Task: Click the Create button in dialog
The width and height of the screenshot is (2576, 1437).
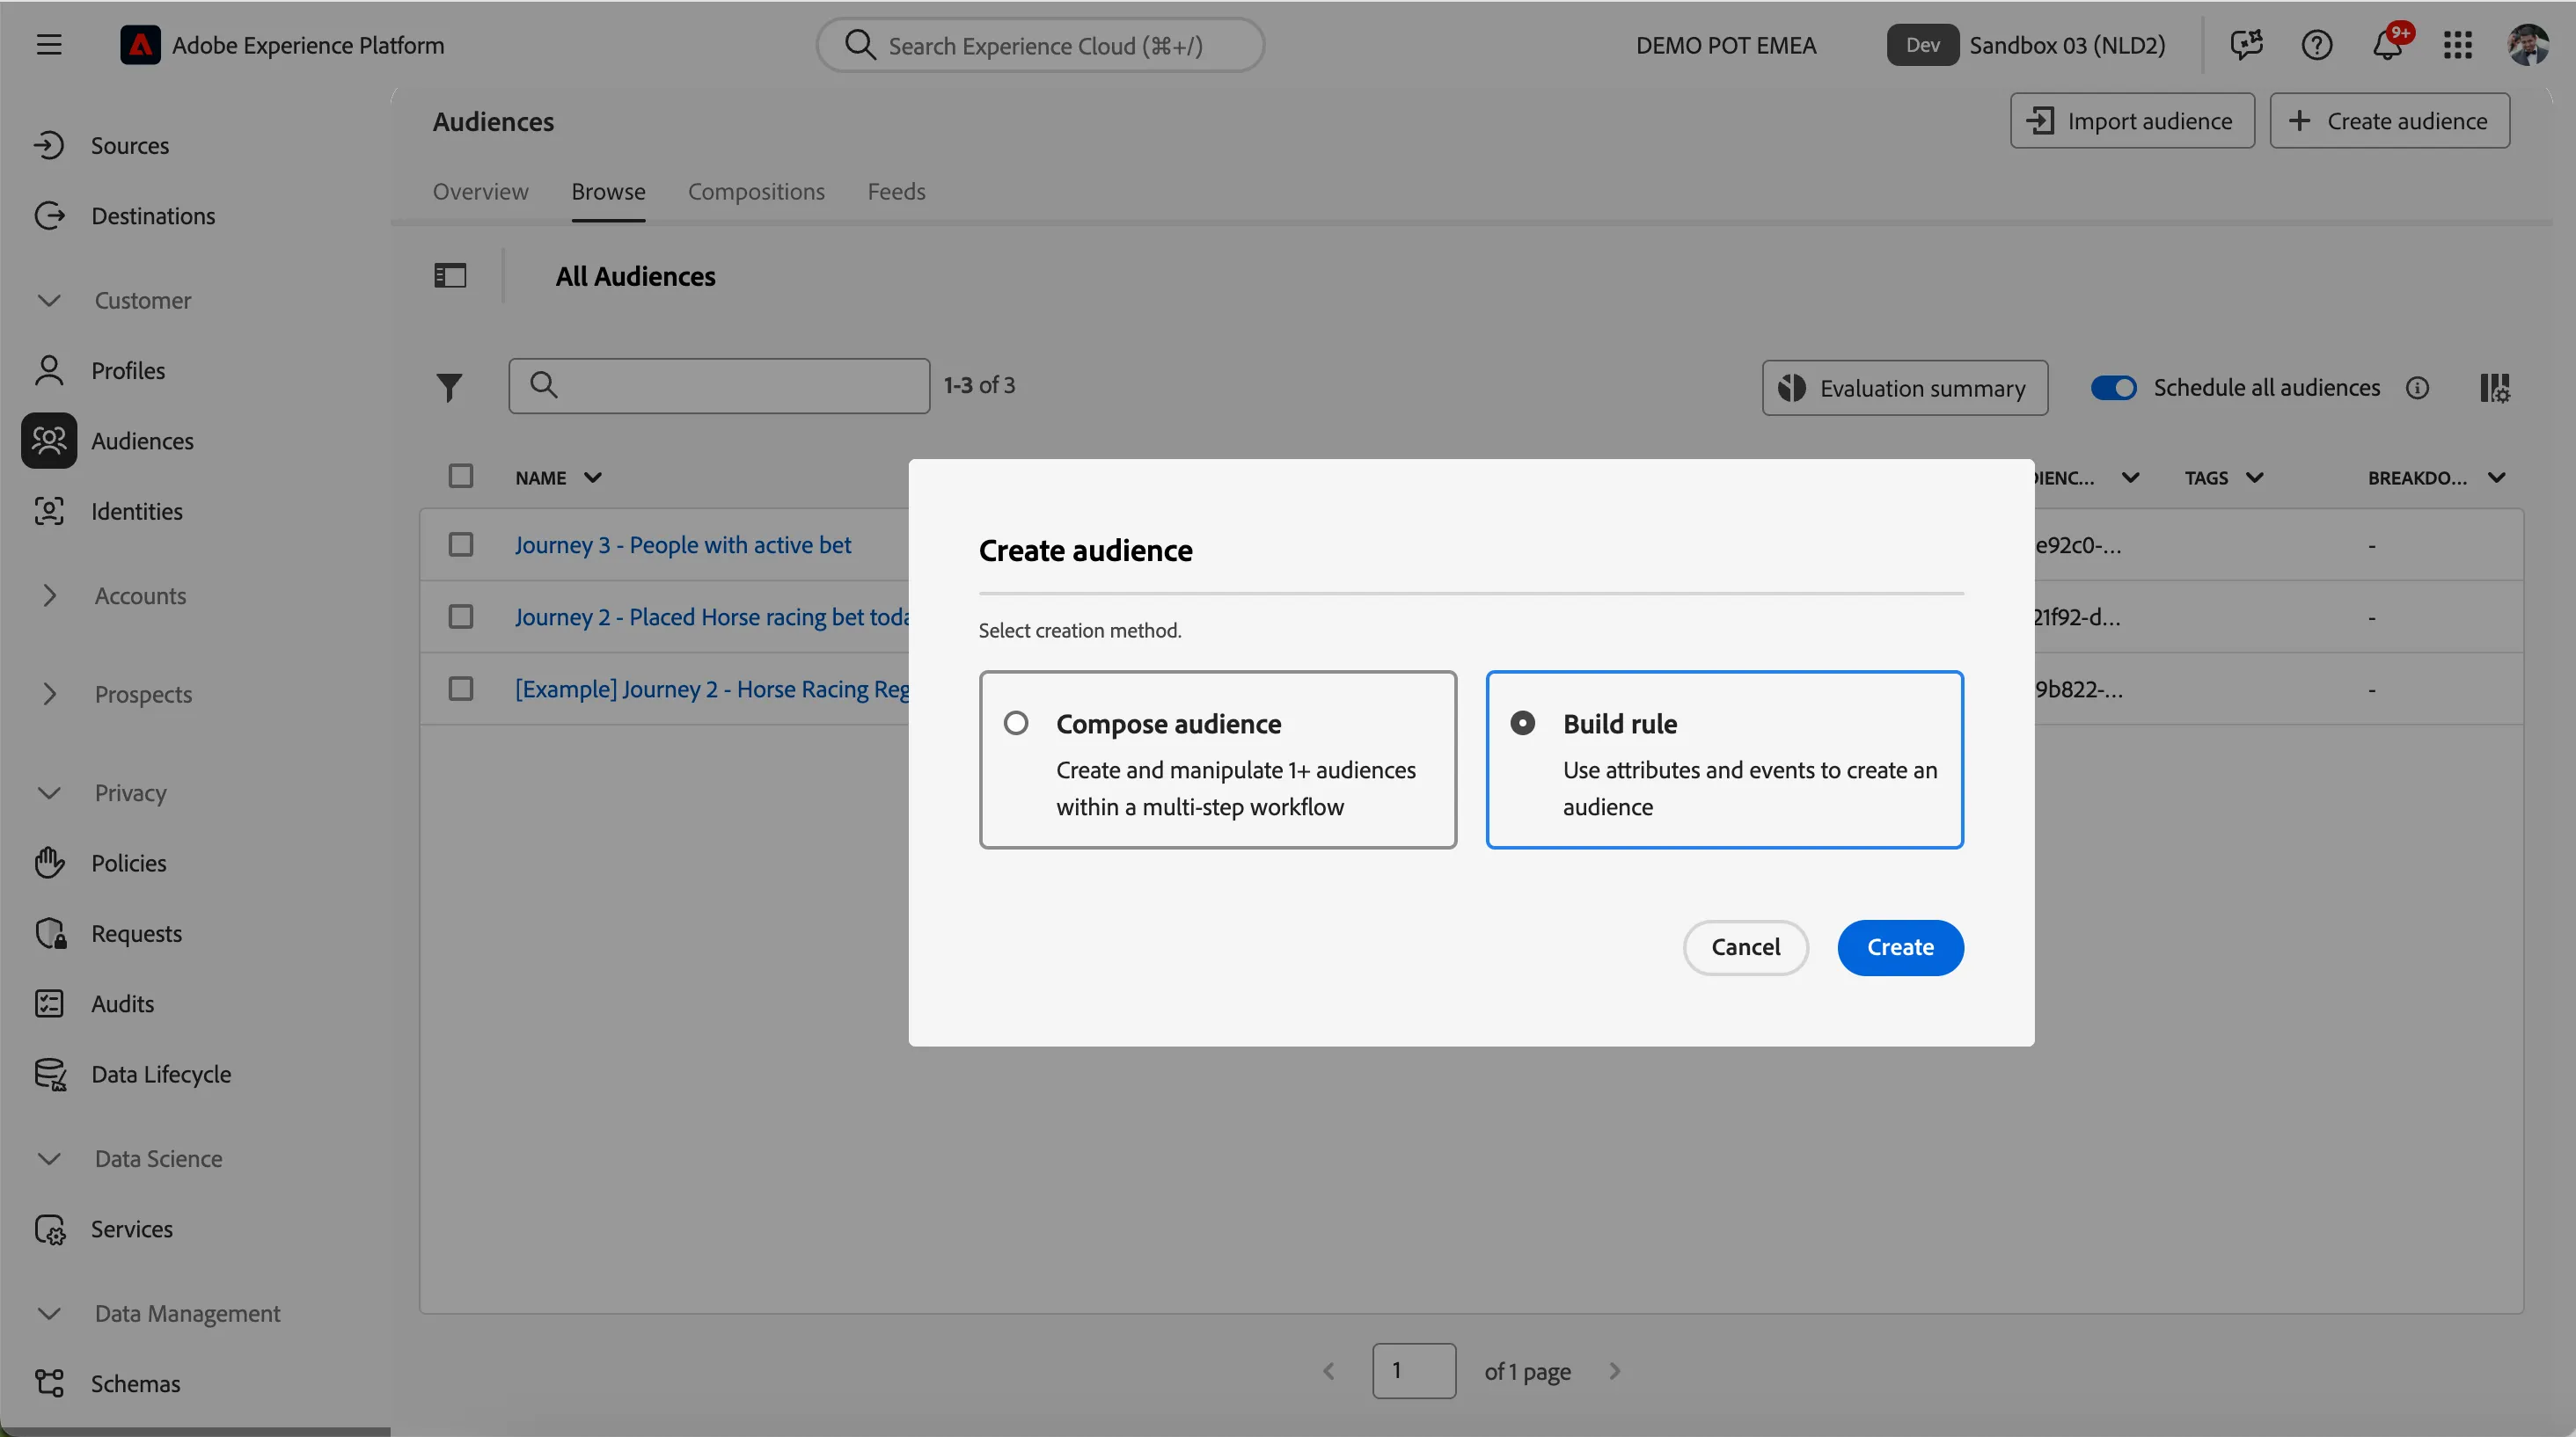Action: [x=1900, y=947]
